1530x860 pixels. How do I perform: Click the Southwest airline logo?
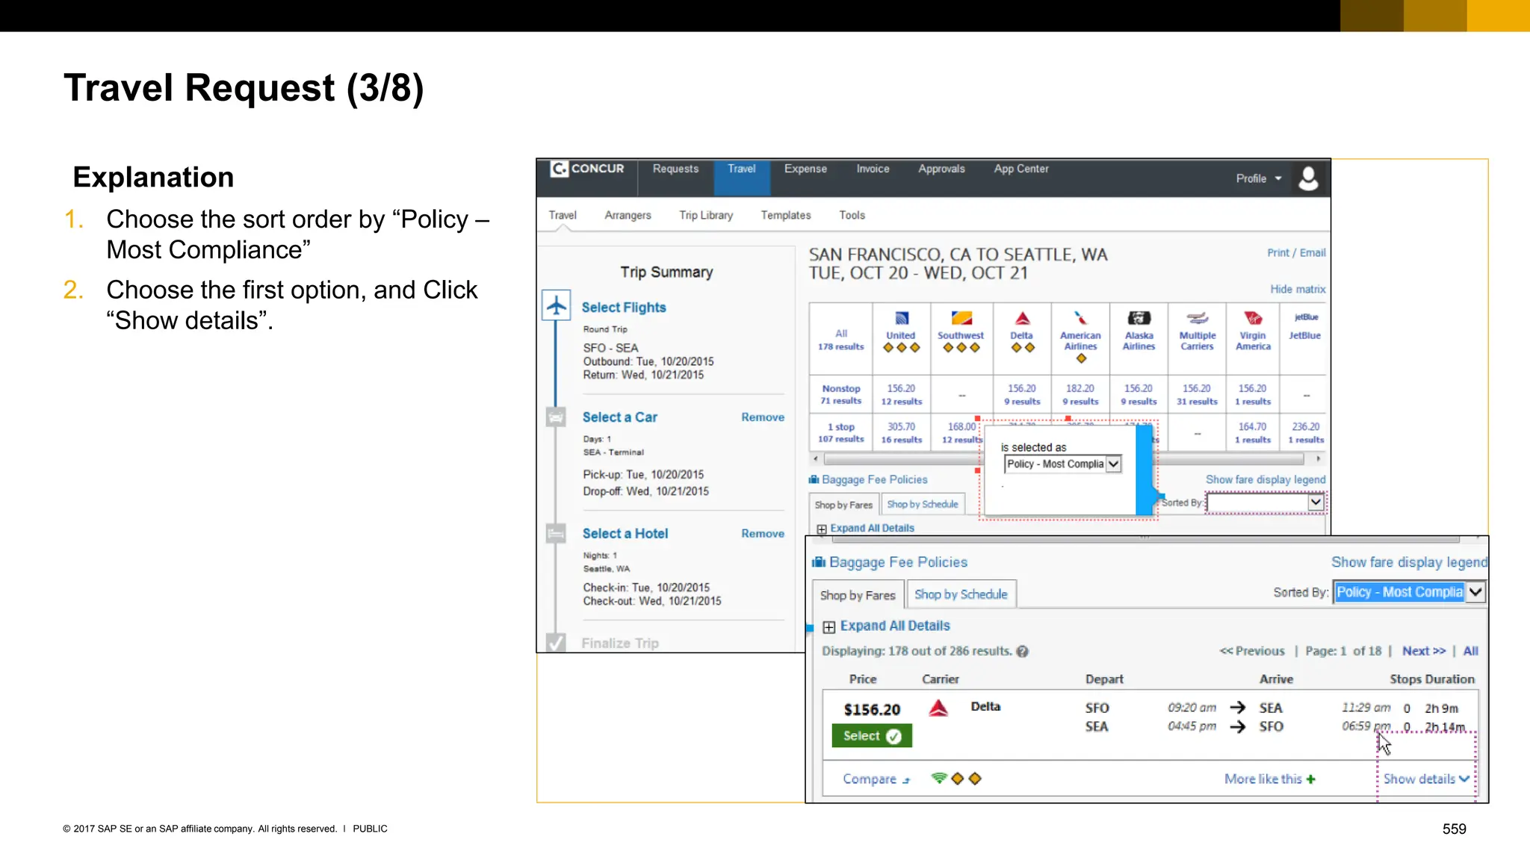[961, 318]
